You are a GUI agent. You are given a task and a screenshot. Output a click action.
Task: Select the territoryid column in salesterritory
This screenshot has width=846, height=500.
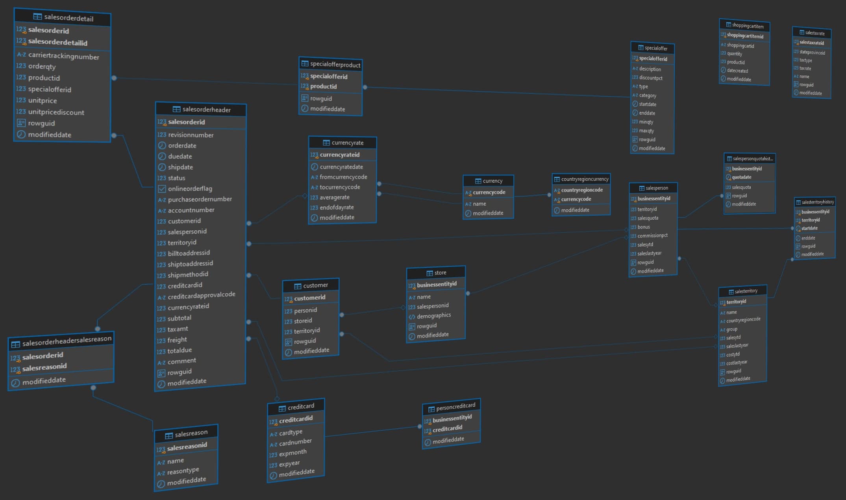coord(736,302)
